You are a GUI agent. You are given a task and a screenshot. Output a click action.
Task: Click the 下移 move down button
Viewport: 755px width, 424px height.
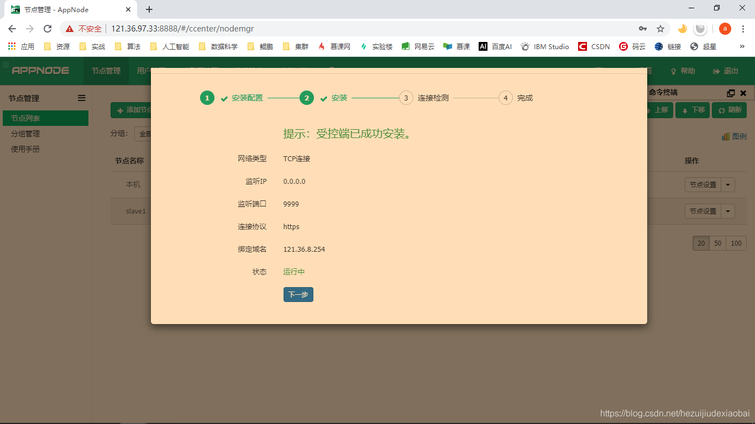pos(693,110)
